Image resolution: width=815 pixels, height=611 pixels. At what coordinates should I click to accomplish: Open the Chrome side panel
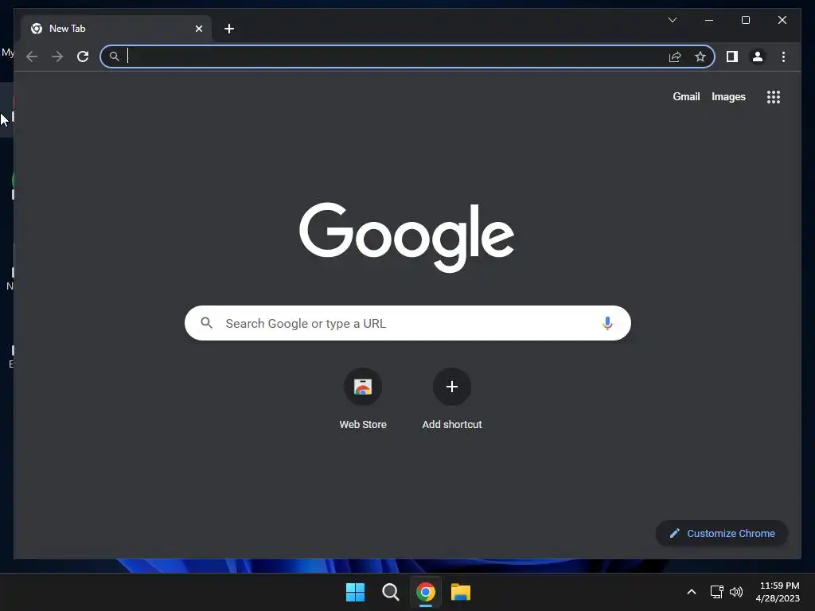732,56
